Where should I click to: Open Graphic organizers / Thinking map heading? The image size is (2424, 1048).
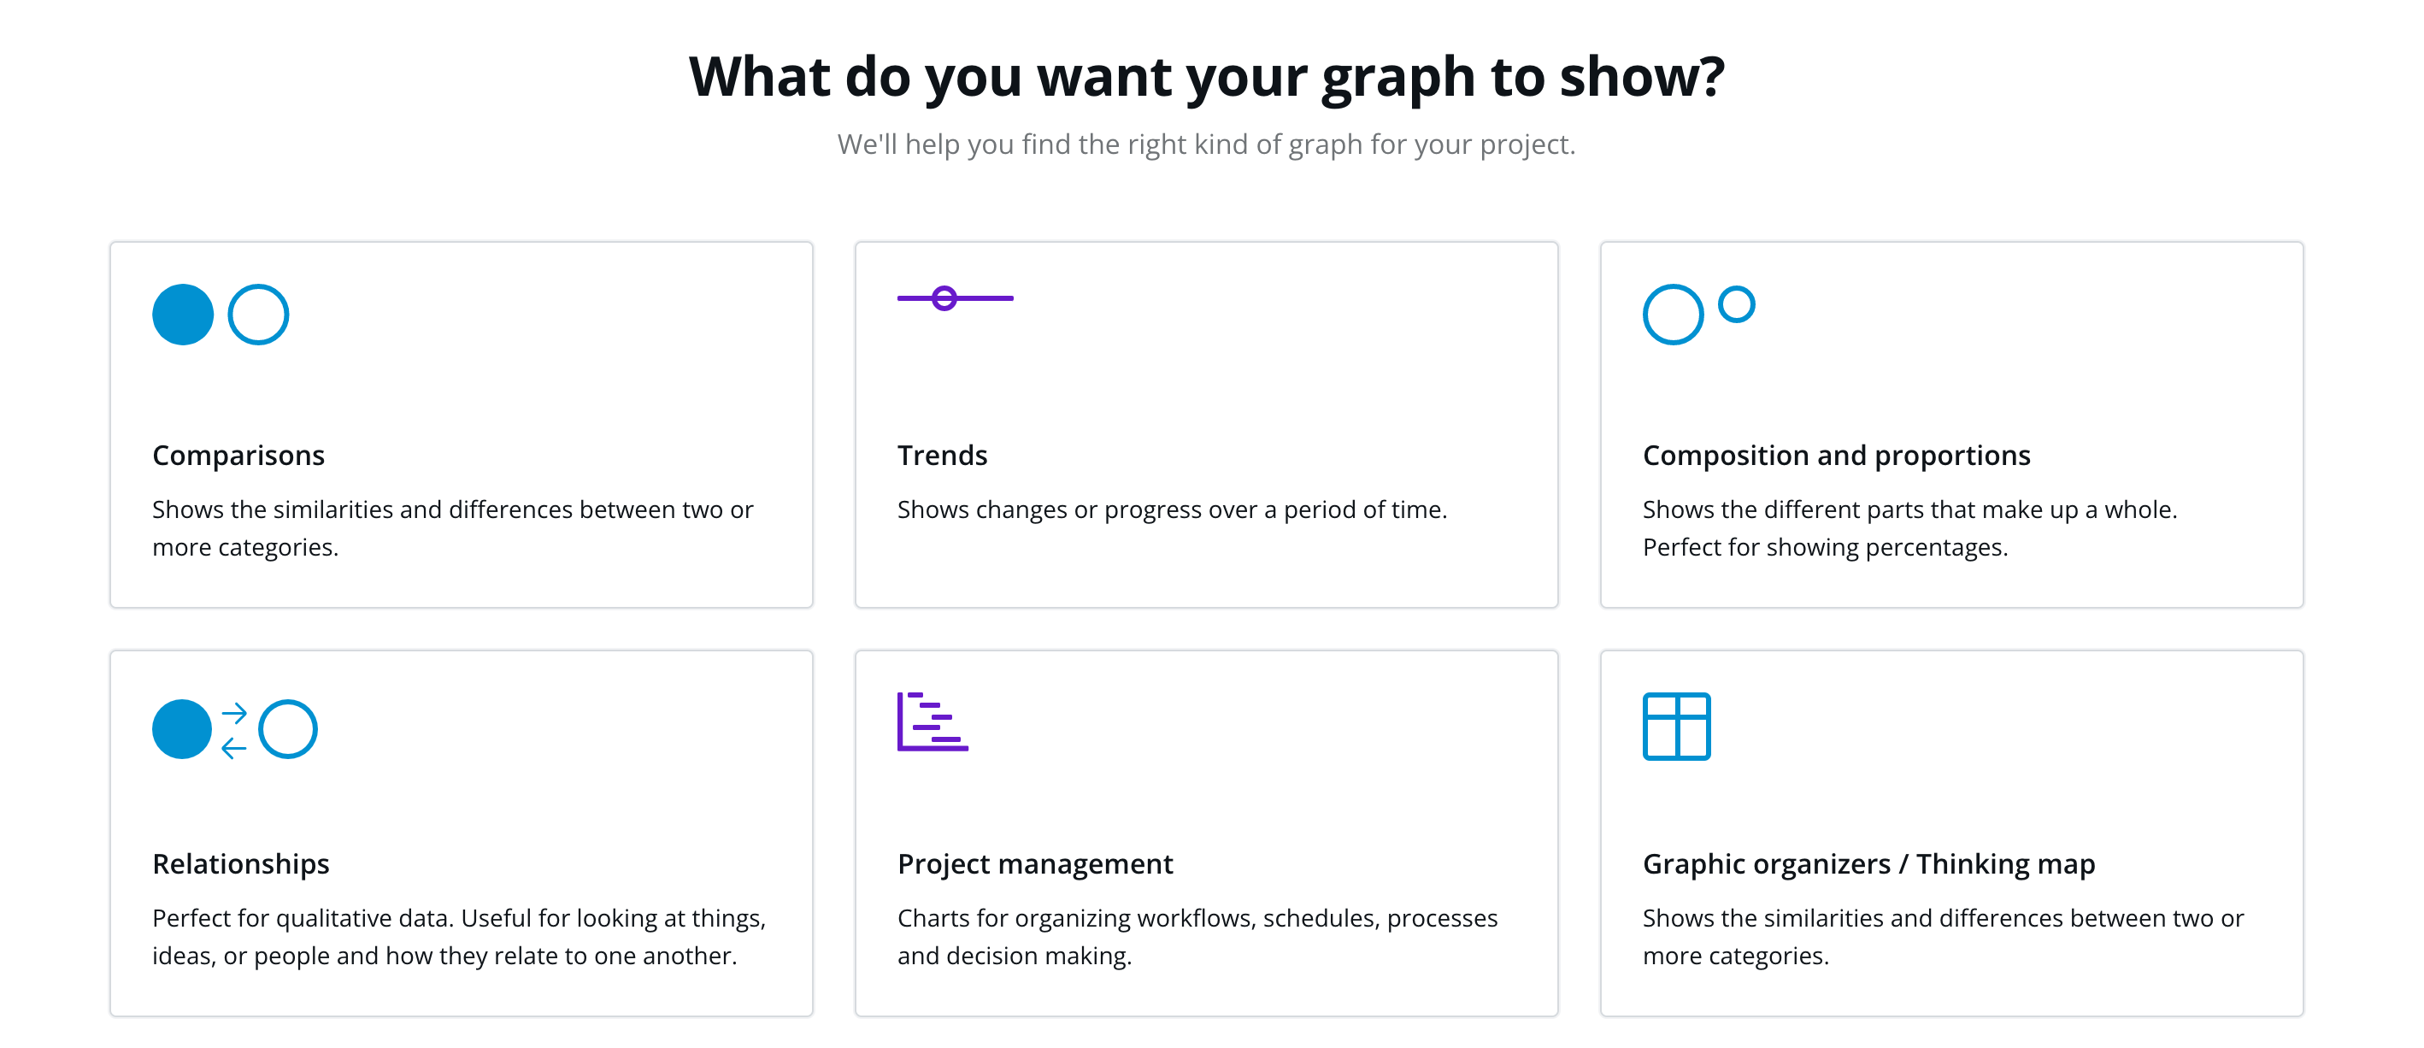click(x=1868, y=863)
